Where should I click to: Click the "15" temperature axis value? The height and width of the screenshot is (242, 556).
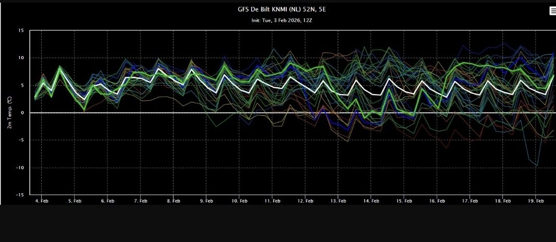pos(21,31)
